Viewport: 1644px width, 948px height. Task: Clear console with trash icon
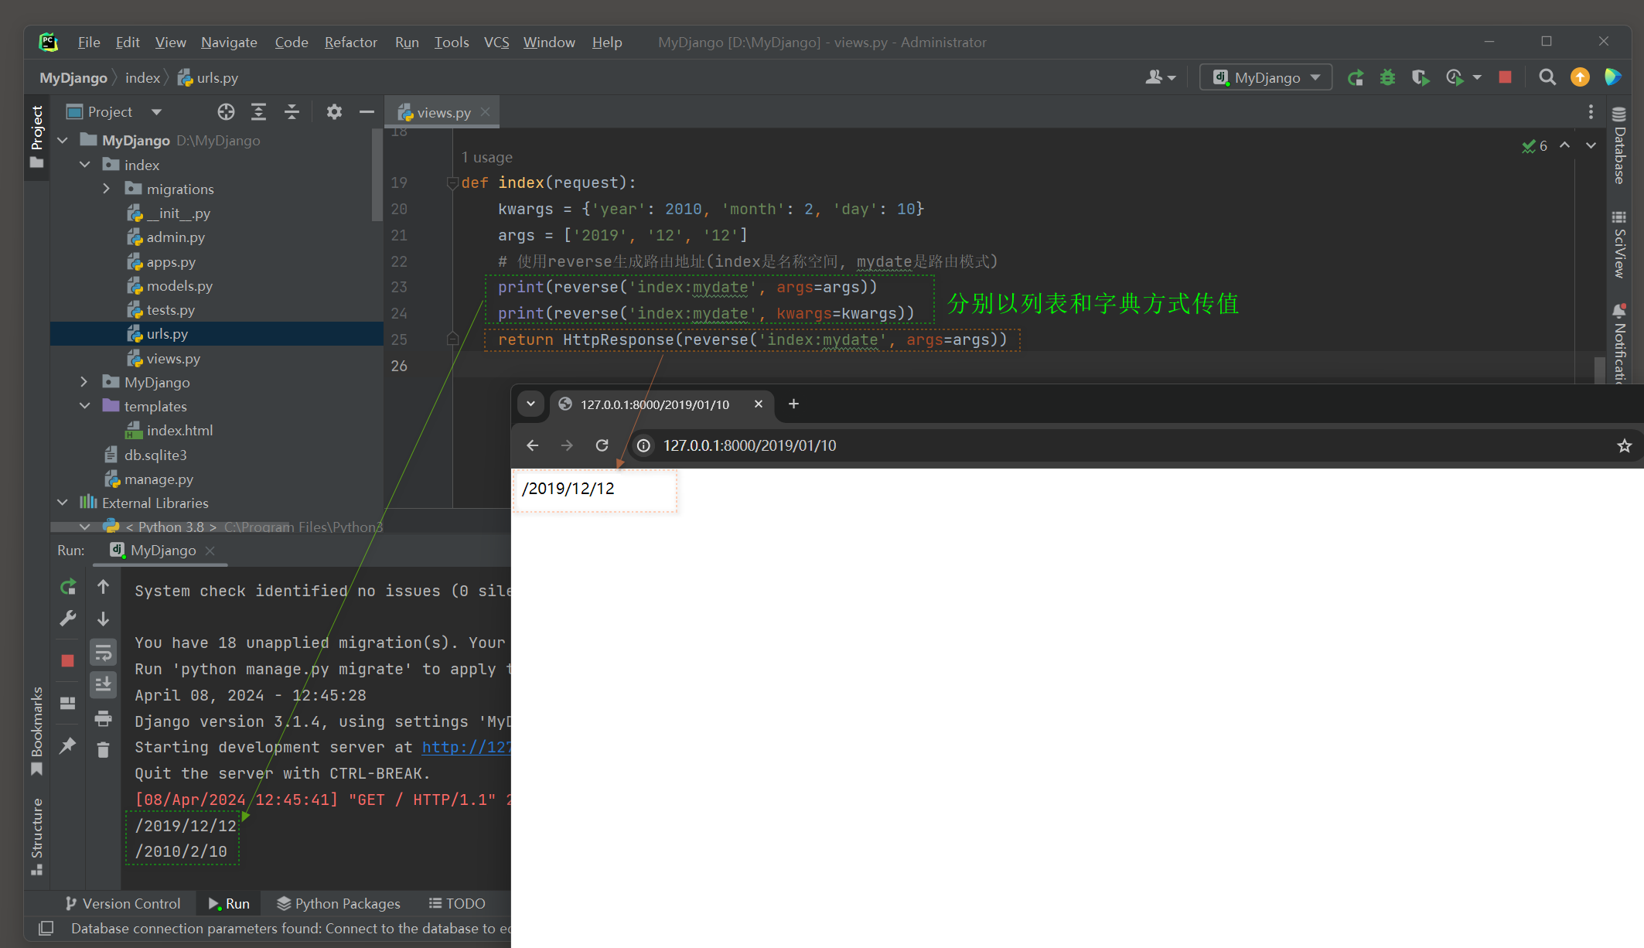tap(103, 749)
